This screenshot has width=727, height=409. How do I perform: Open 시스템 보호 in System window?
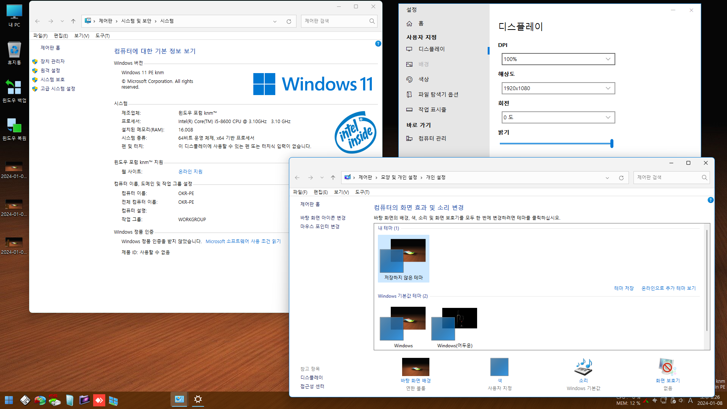point(53,80)
